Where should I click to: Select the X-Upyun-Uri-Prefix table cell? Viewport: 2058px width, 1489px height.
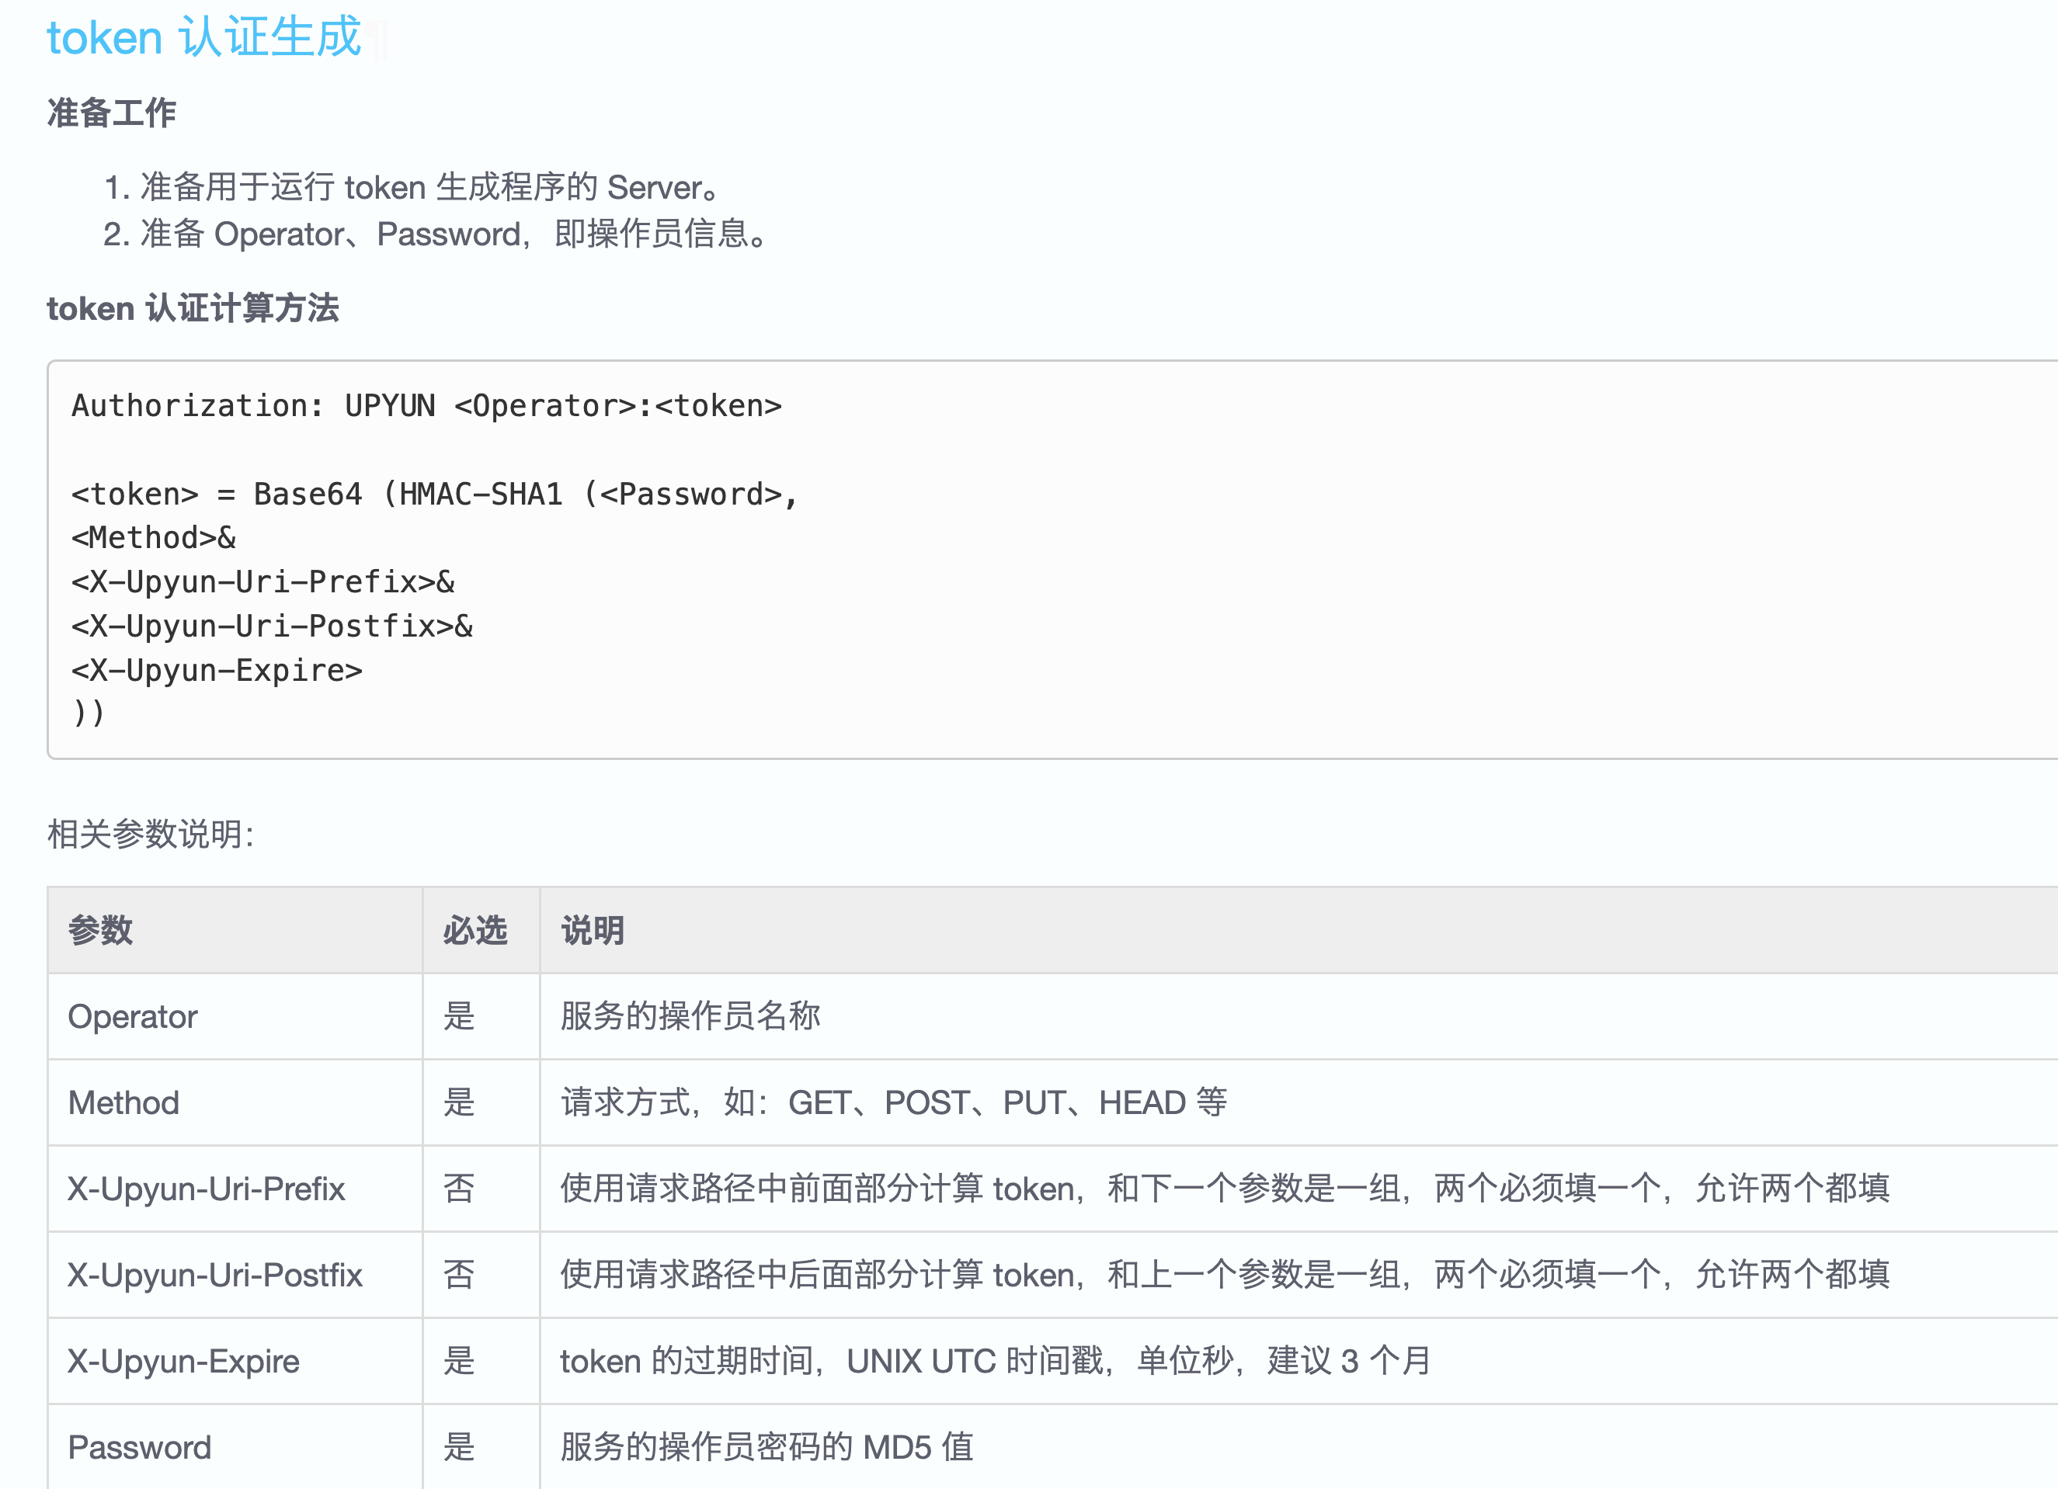(206, 1189)
